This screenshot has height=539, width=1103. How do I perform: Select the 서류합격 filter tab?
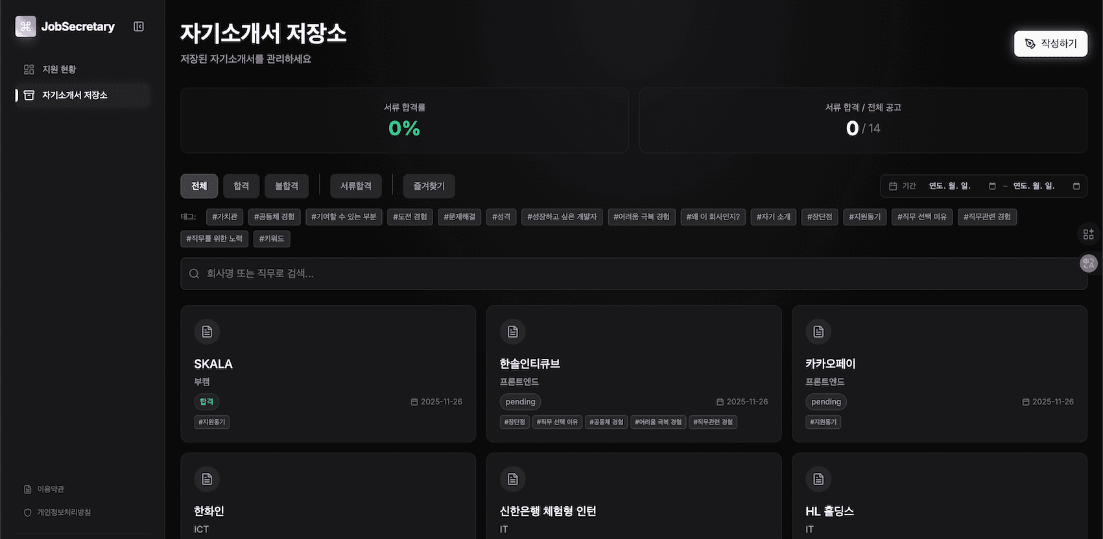(x=356, y=186)
